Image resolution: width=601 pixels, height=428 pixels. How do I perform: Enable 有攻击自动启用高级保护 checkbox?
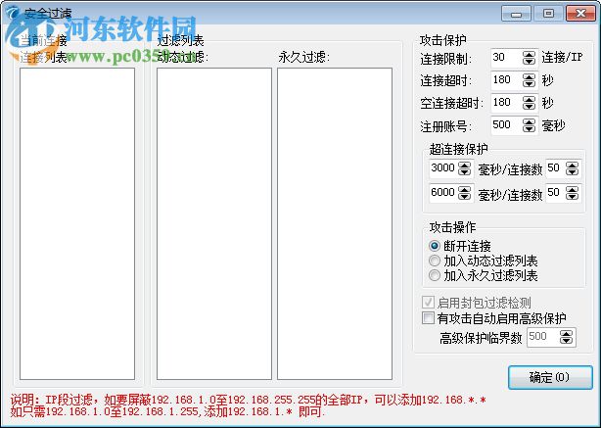coord(428,318)
